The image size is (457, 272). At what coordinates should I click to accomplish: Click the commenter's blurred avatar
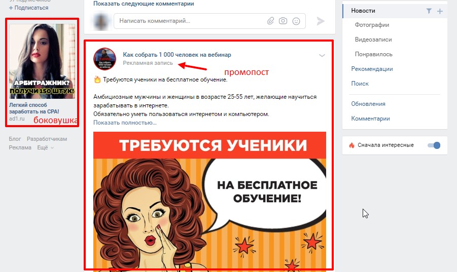pyautogui.click(x=100, y=21)
